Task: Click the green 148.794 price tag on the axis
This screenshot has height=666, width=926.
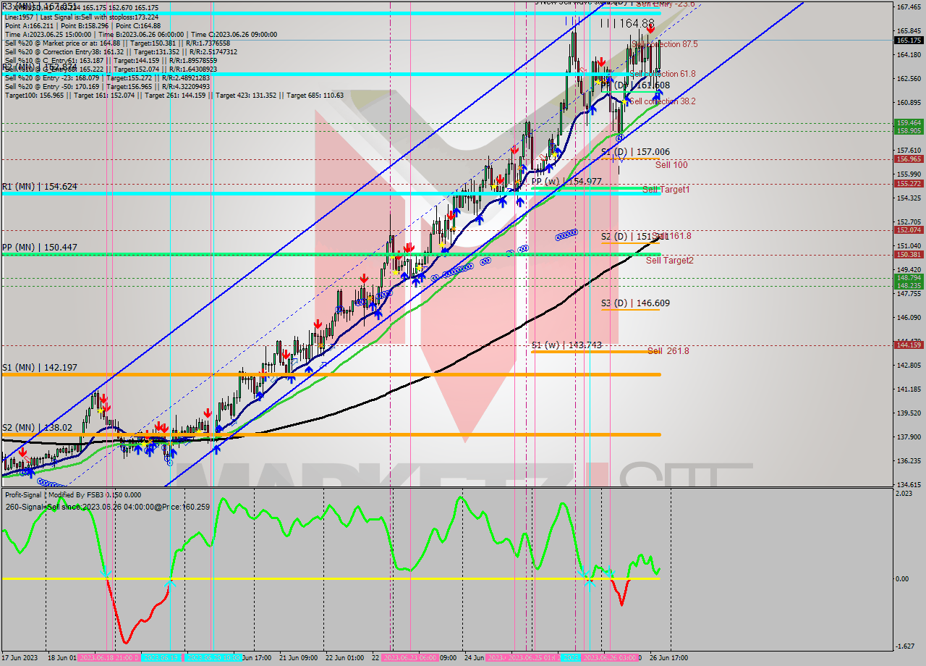Action: pos(908,278)
